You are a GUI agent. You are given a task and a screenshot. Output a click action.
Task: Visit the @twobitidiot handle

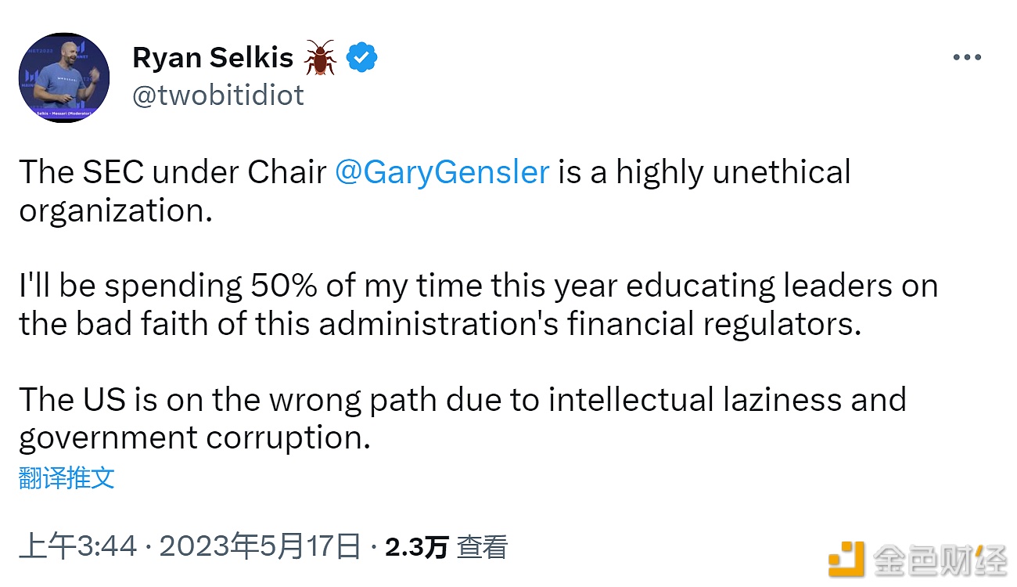218,95
